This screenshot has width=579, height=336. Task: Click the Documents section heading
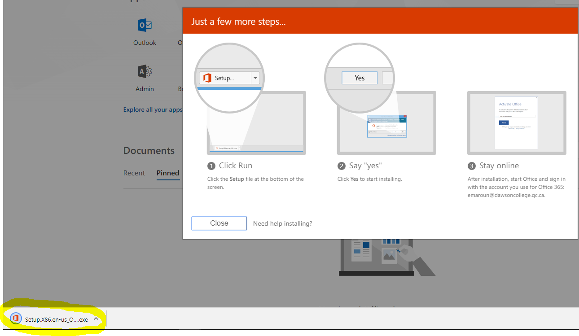pos(149,151)
